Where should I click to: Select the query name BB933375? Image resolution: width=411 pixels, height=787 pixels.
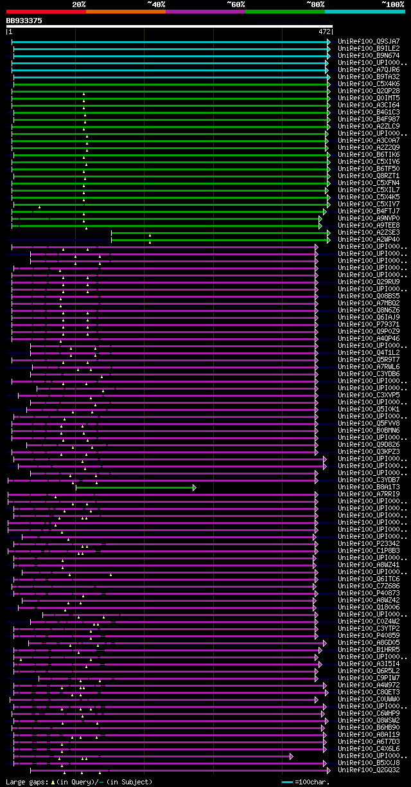coord(24,21)
